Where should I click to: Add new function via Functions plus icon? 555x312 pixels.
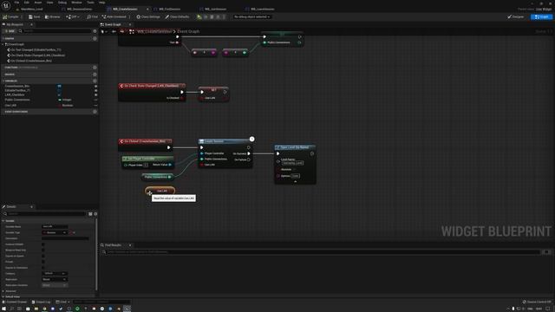point(95,68)
